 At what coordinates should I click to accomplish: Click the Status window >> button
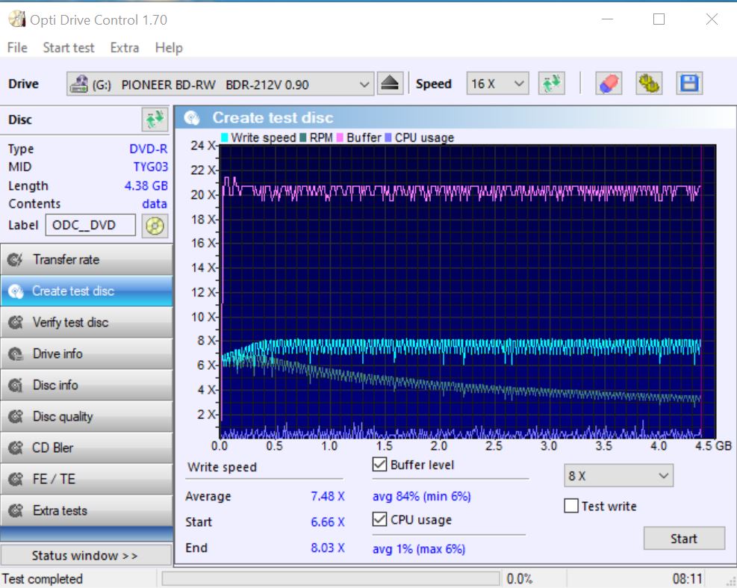tap(84, 555)
